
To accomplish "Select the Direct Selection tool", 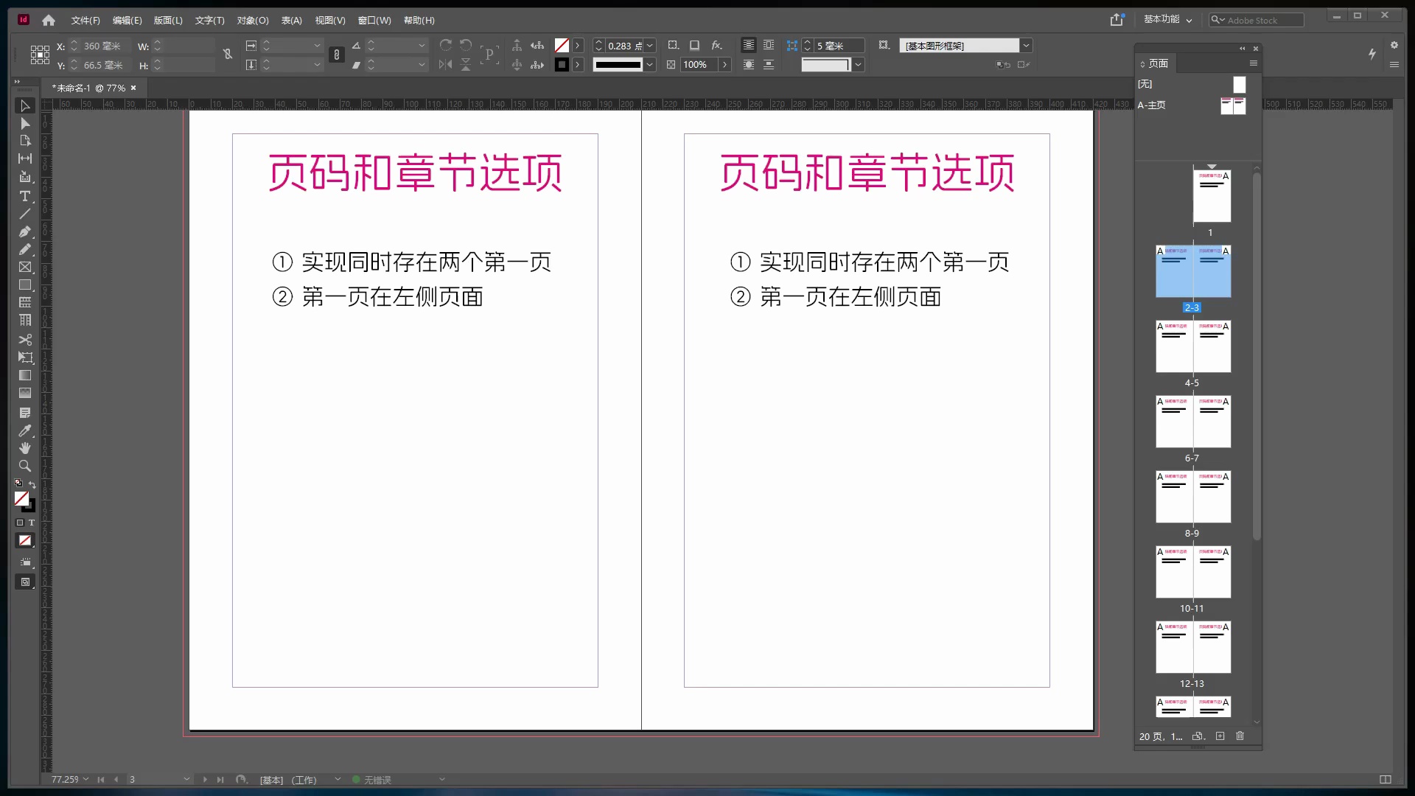I will (25, 124).
